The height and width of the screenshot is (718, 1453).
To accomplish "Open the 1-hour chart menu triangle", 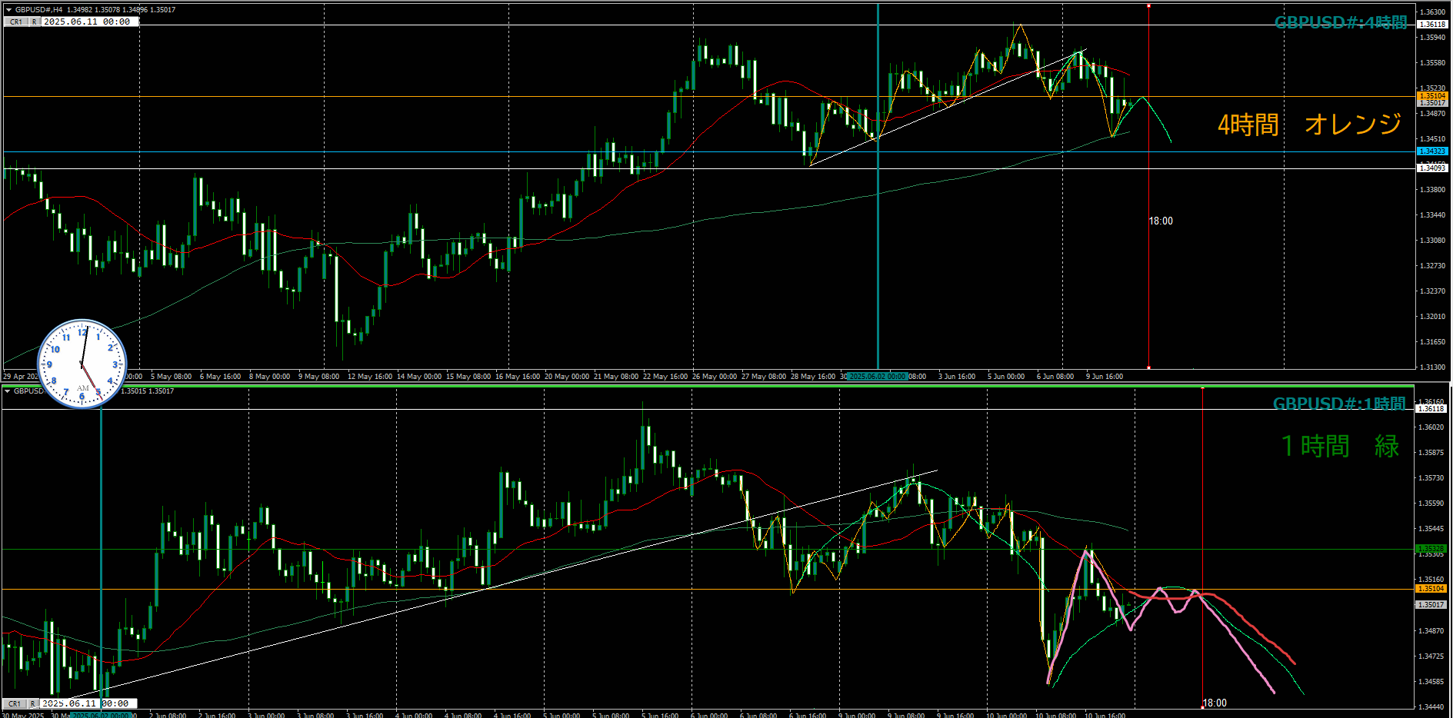I will coord(8,391).
